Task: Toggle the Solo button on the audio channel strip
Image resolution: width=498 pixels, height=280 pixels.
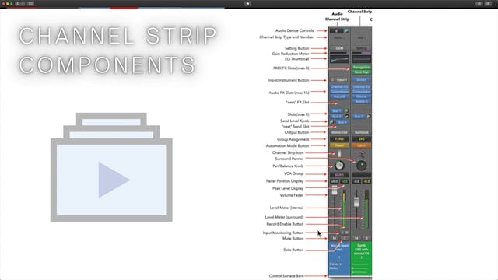Action: [345, 238]
